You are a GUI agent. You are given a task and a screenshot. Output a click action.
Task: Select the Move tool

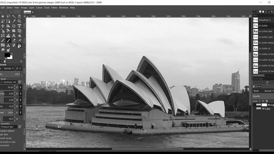point(3,26)
